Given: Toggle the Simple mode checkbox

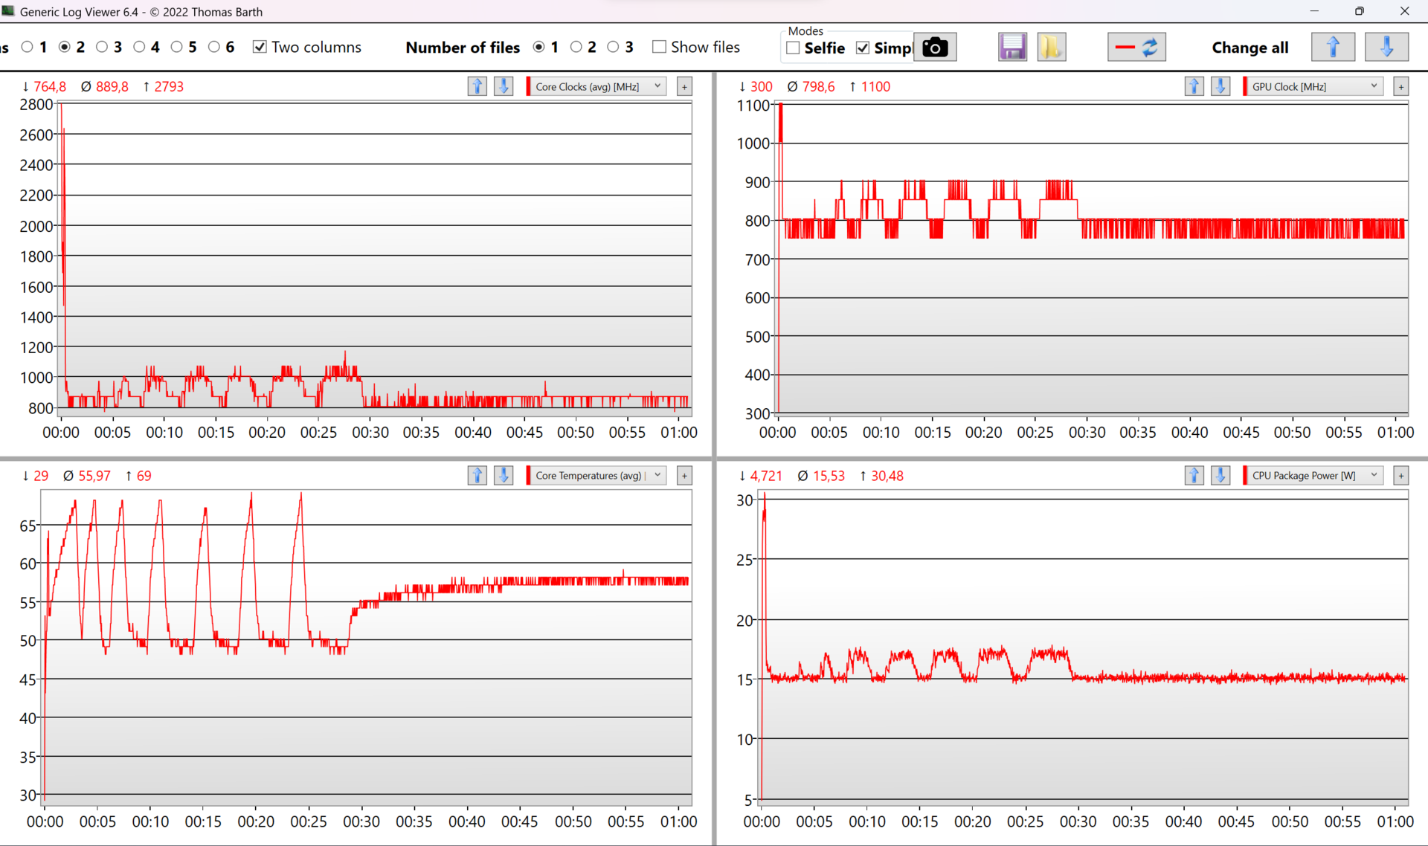Looking at the screenshot, I should (x=863, y=48).
